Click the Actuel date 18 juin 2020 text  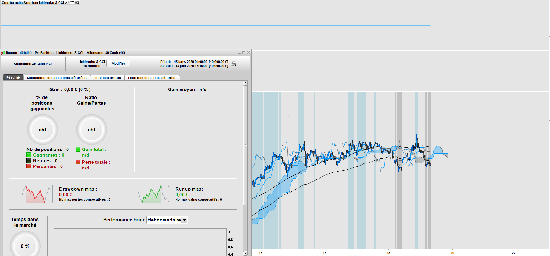[x=194, y=66]
